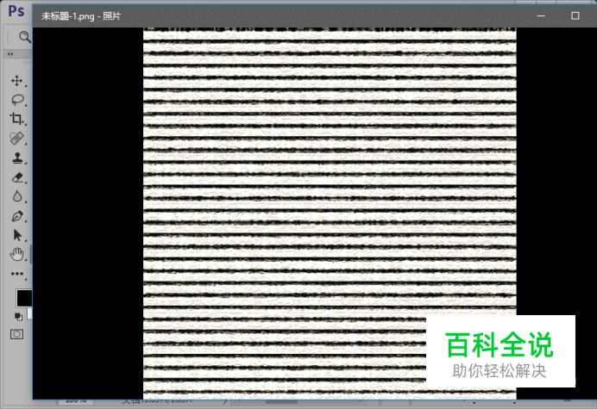This screenshot has width=597, height=409.
Task: Click the Photoshop Ps logo
Action: [16, 11]
